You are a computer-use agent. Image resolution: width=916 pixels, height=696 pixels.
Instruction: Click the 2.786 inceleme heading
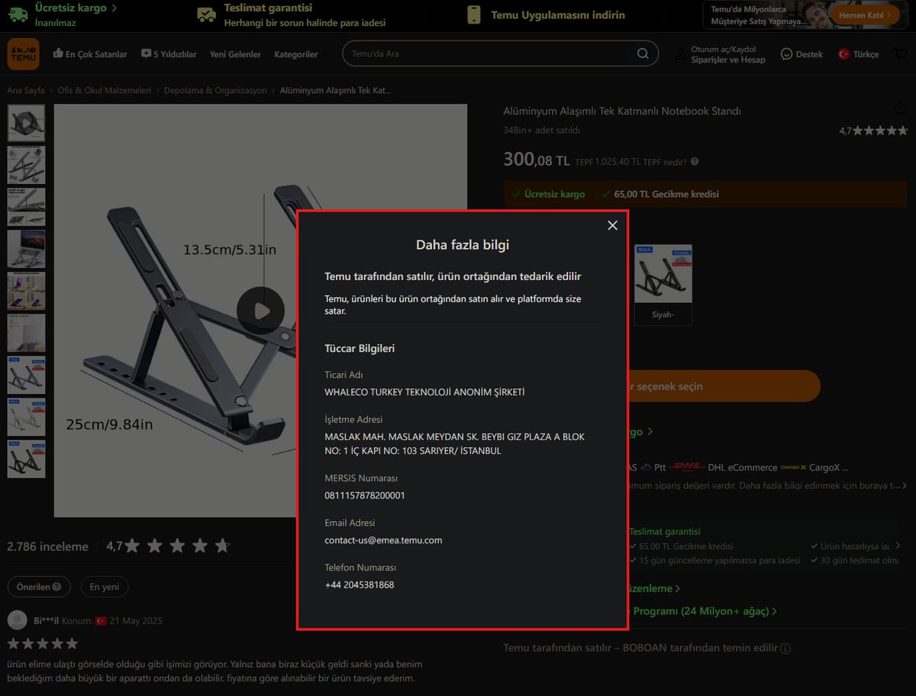coord(47,546)
